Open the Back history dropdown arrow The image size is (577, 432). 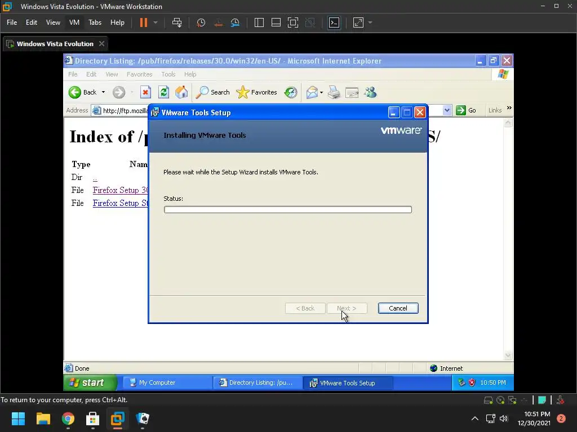point(104,92)
